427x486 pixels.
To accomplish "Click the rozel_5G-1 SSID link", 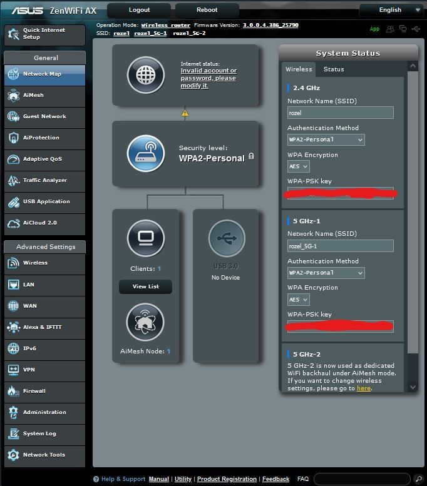I will [150, 33].
